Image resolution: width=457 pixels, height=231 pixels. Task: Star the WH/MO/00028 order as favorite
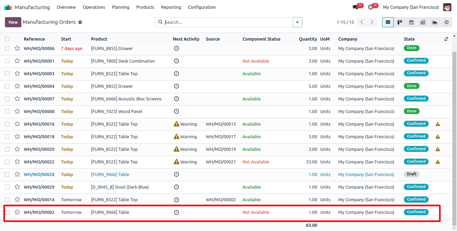(x=17, y=174)
